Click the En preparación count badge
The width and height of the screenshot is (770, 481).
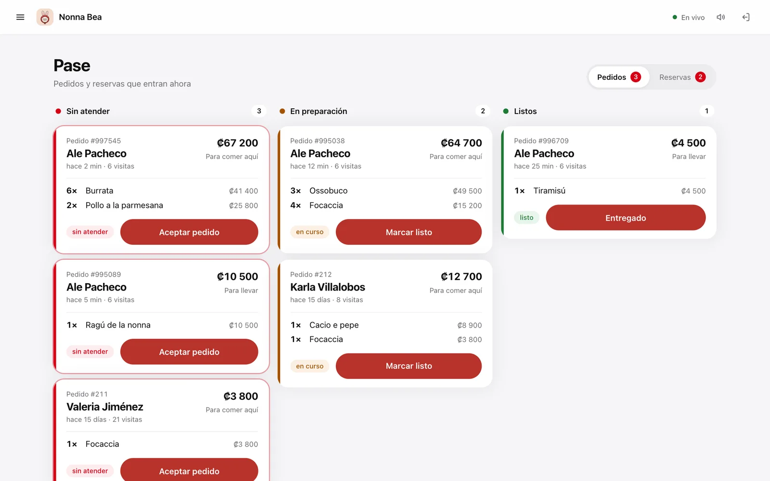(x=483, y=111)
